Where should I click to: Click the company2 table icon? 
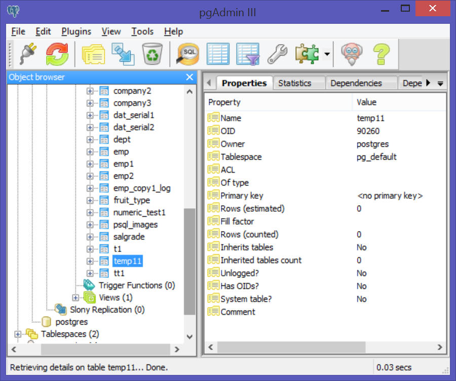pos(104,91)
